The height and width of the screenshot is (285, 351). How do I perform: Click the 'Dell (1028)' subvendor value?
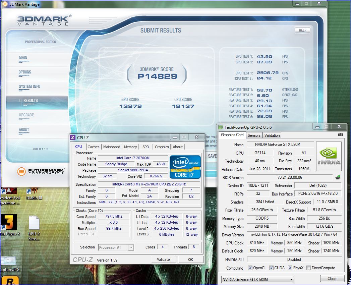click(x=318, y=185)
